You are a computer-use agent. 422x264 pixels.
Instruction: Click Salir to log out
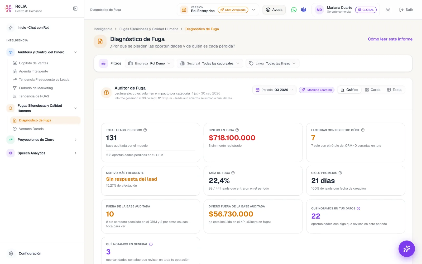point(406,10)
